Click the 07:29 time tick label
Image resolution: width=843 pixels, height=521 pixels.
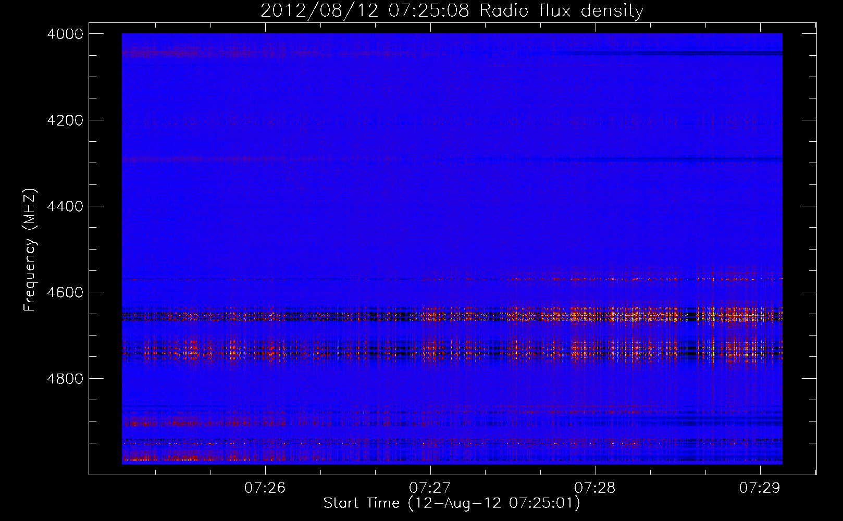(760, 488)
